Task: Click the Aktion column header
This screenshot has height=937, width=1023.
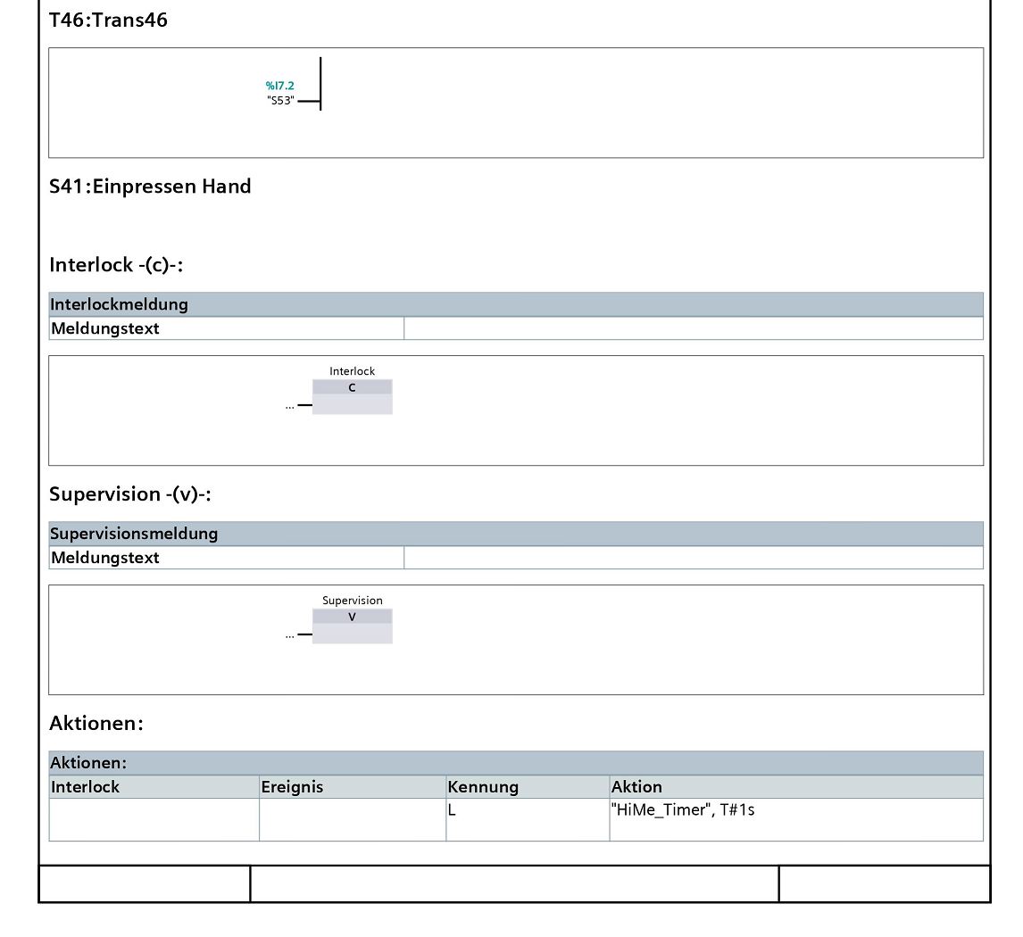Action: 636,787
